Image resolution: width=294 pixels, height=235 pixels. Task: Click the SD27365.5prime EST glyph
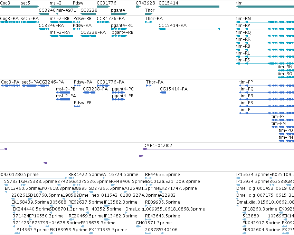point(91,192)
